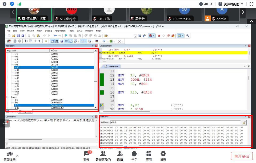
Task: Enter full screen with the corner brackets icon
Action: [251, 4]
